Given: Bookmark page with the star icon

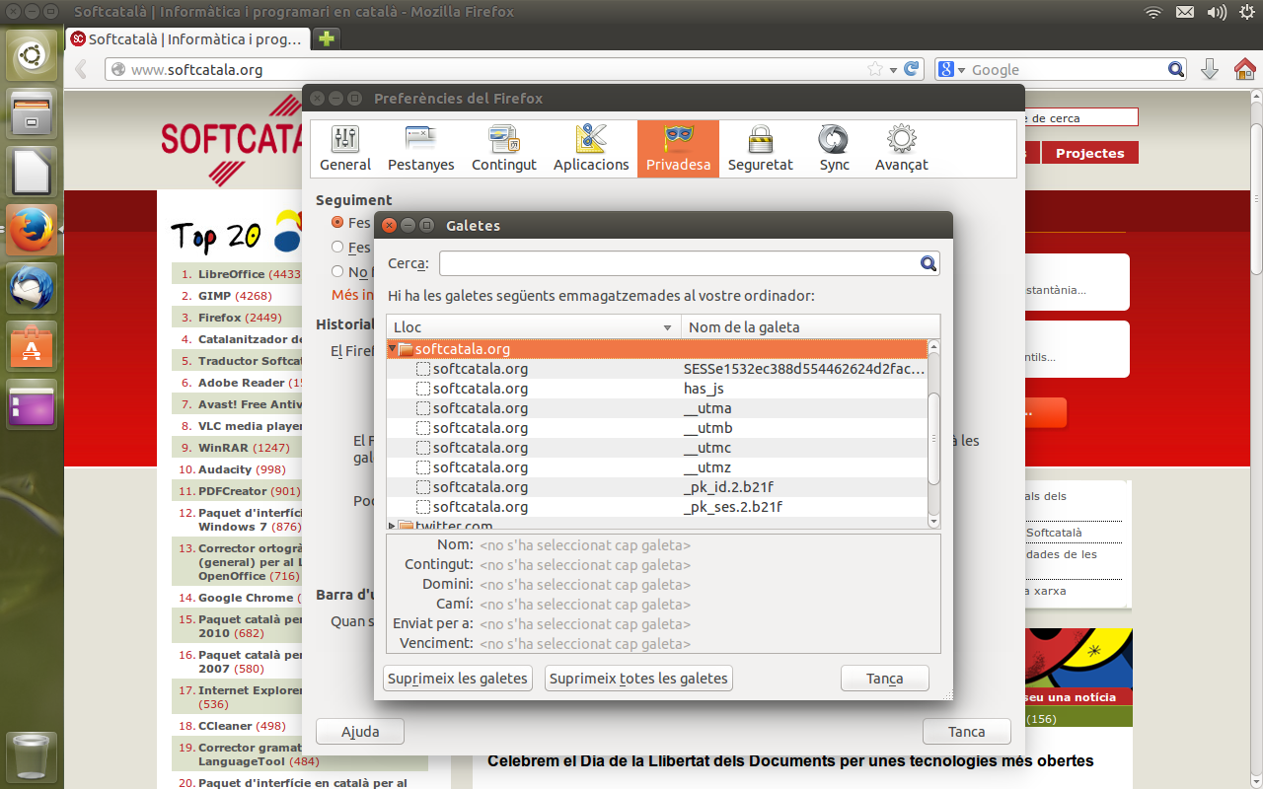Looking at the screenshot, I should tap(874, 69).
